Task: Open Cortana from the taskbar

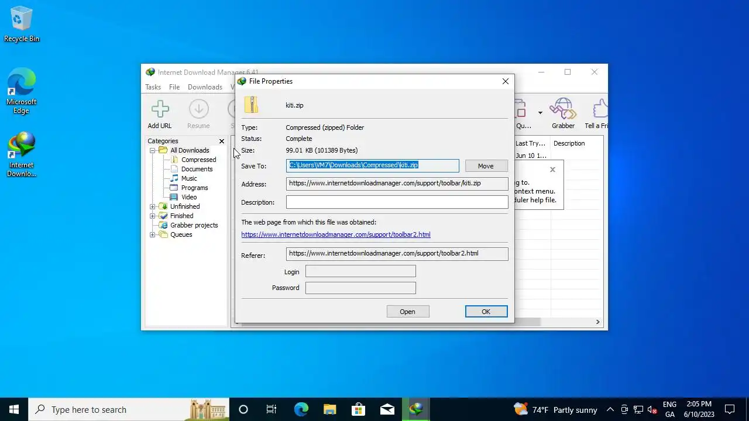Action: 243,409
